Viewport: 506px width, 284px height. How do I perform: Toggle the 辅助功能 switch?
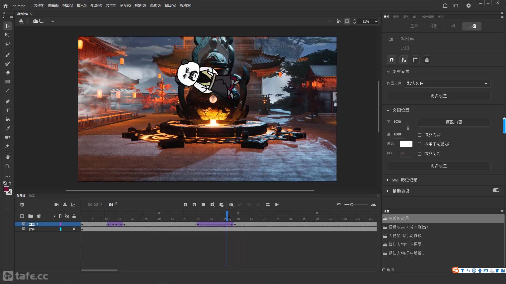[x=496, y=190]
